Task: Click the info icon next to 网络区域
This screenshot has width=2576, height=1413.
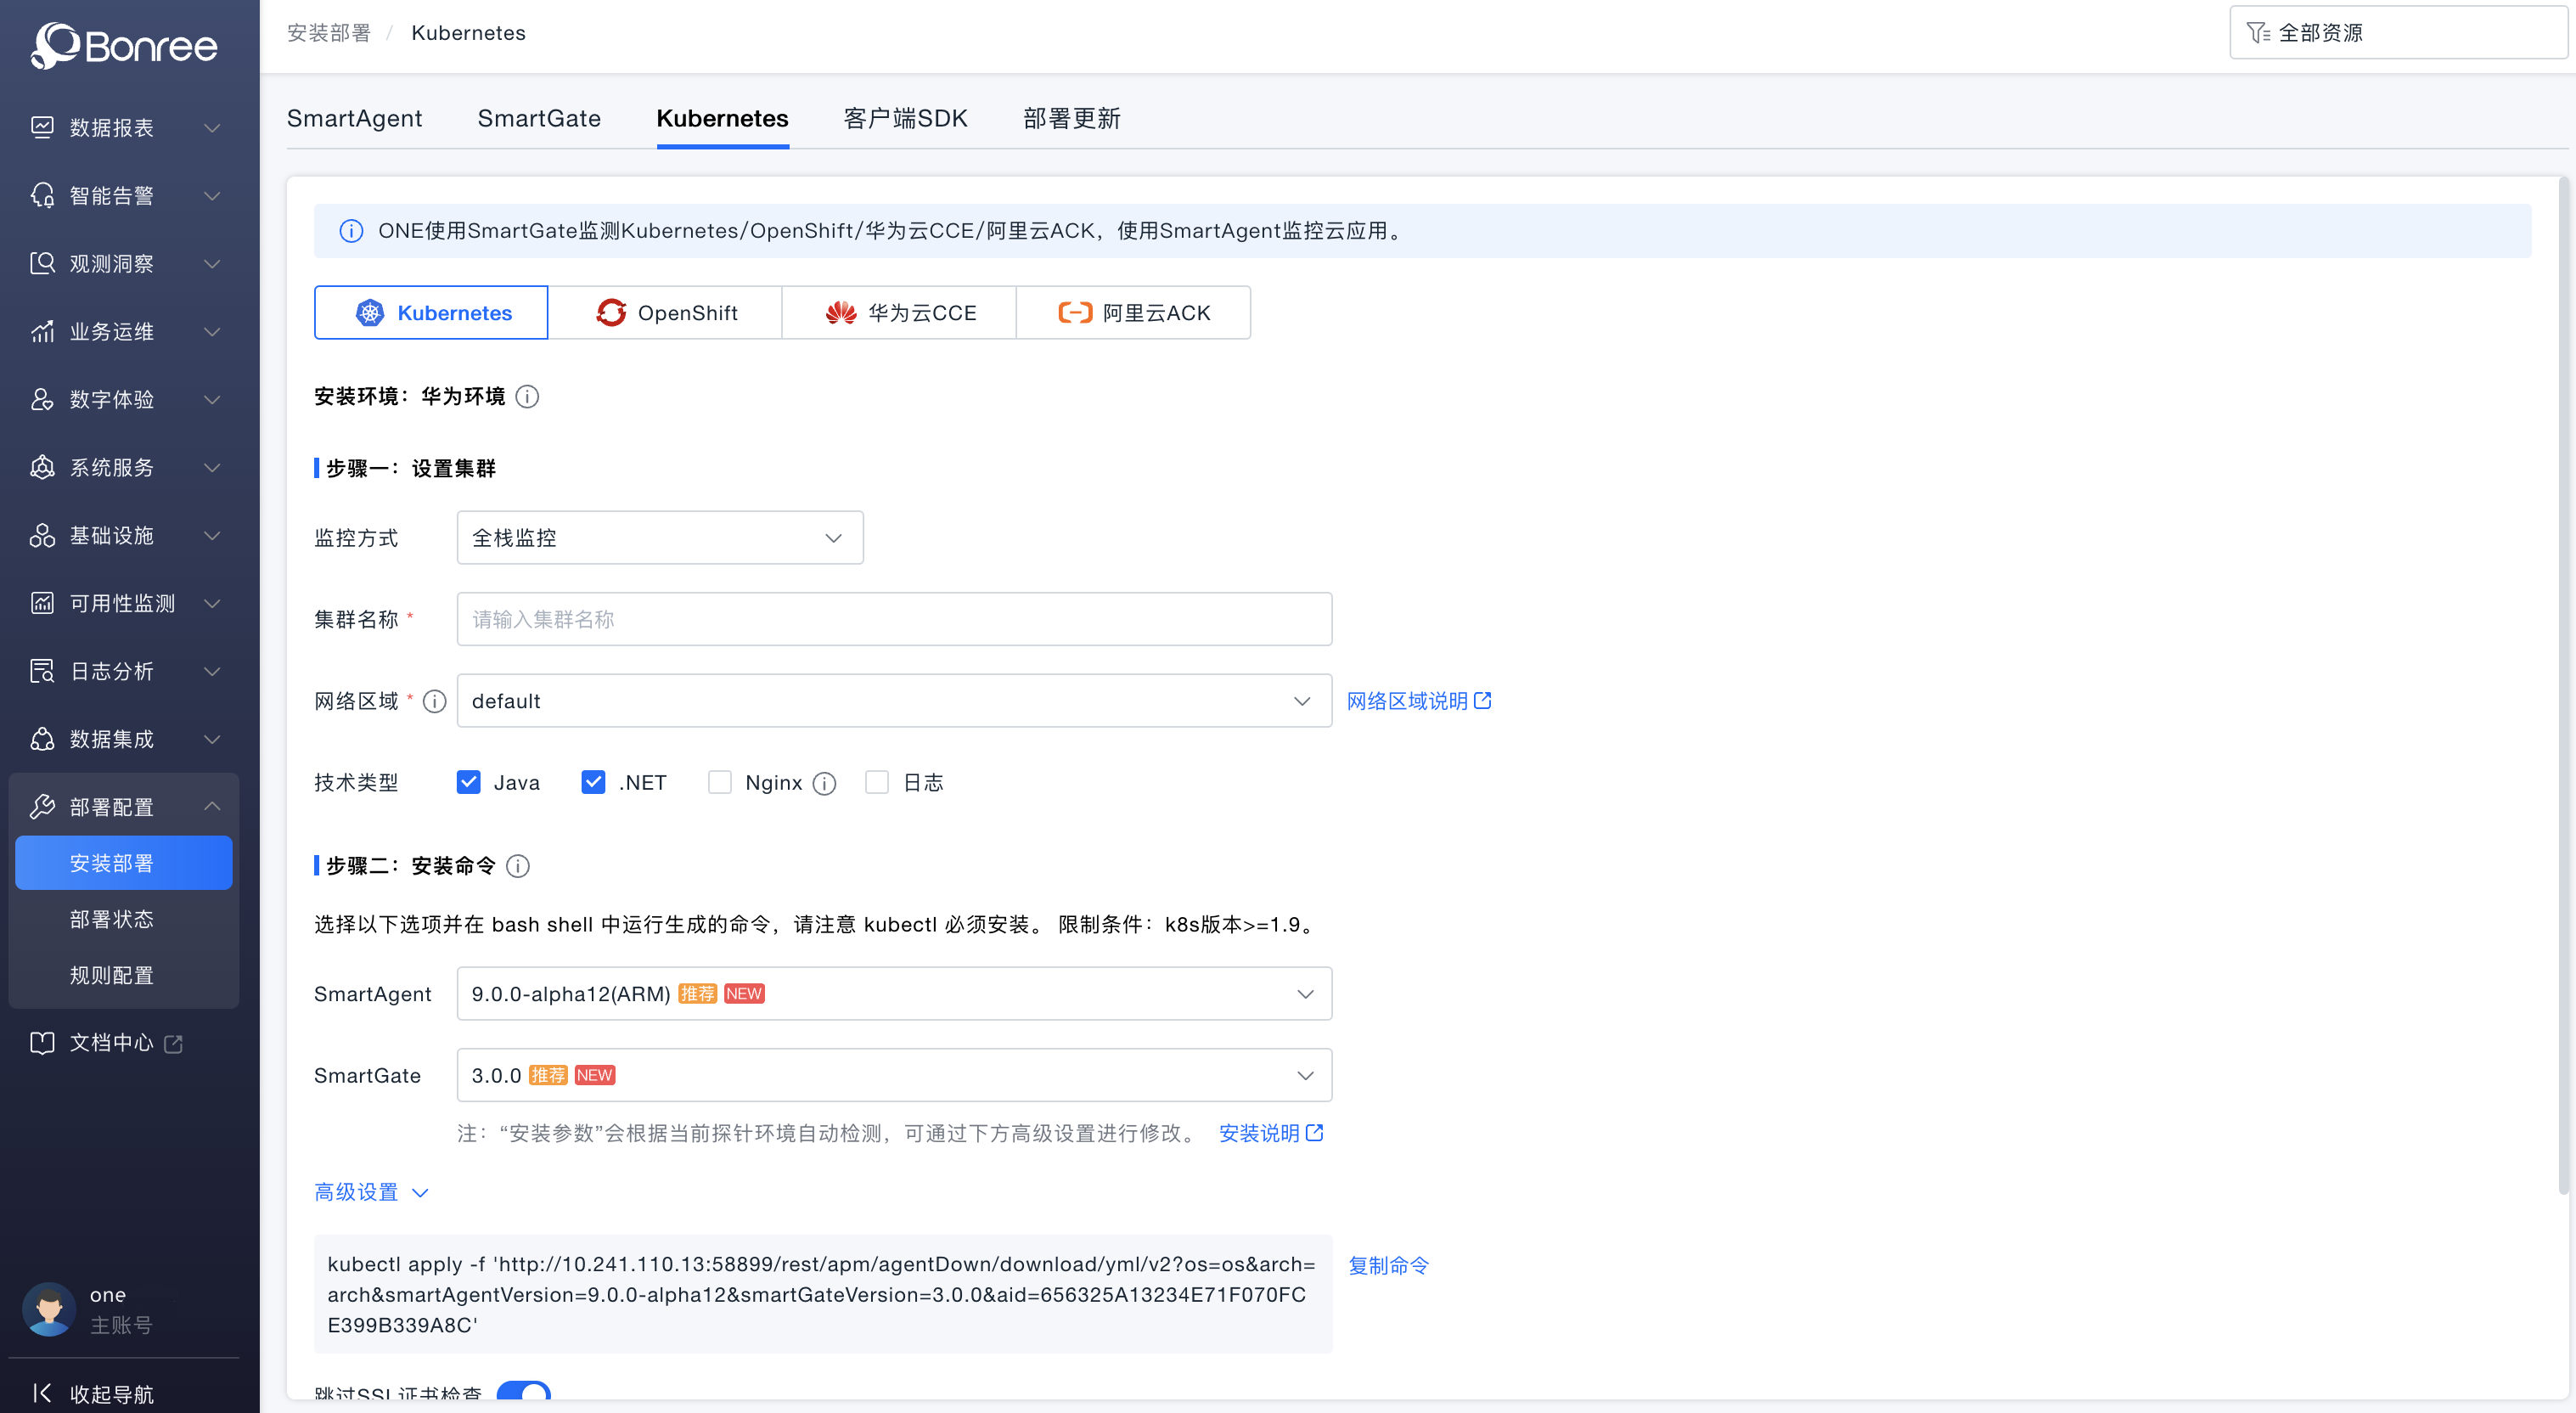Action: click(434, 701)
